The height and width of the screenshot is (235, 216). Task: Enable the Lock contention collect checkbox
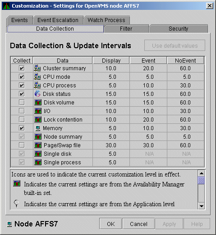coord(22,120)
